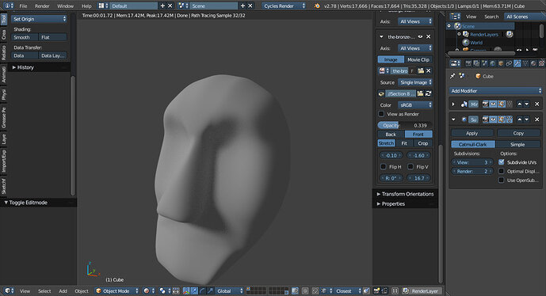Open the Select menu in 3D view header
Image resolution: width=546 pixels, height=296 pixels.
44,290
